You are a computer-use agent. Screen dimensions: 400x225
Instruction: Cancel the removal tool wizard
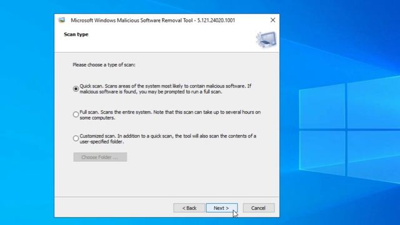pos(258,208)
